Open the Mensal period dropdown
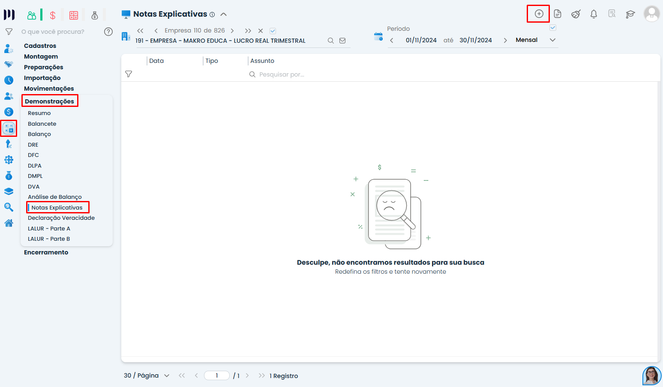This screenshot has height=387, width=663. click(x=536, y=40)
